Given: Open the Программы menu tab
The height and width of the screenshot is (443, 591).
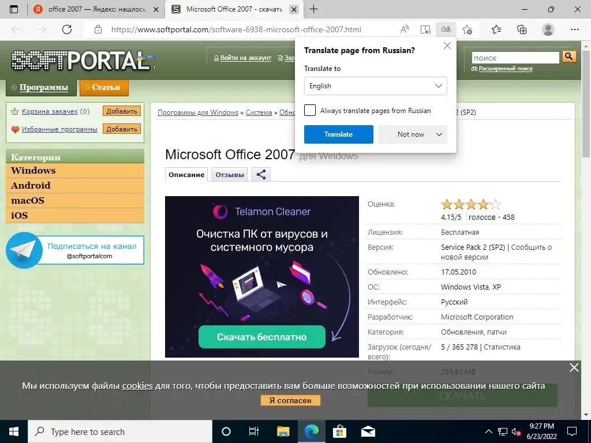Looking at the screenshot, I should point(41,88).
